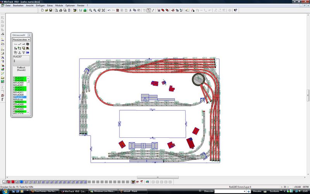This screenshot has height=194, width=310.
Task: Open context help pointer tool
Action: click(x=235, y=10)
